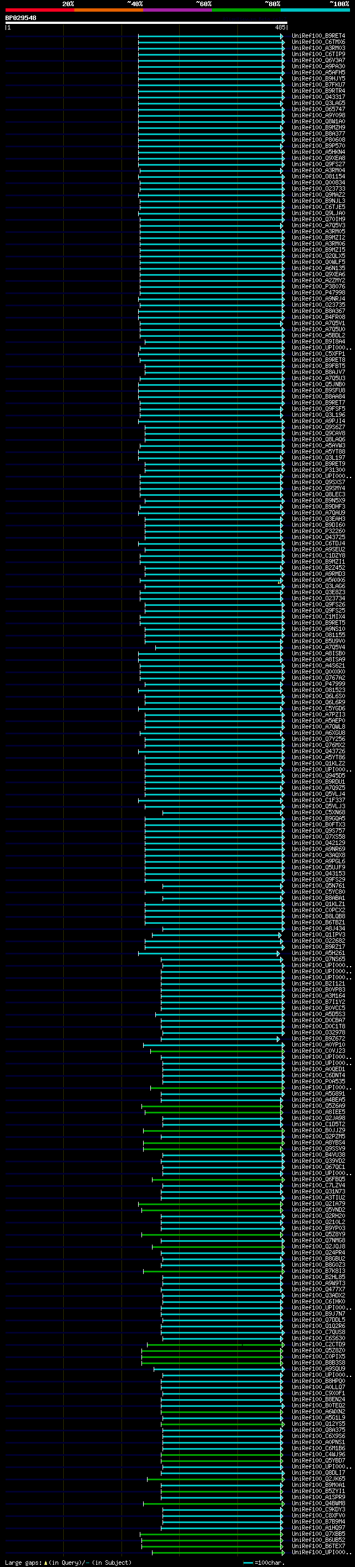Select hit label UniRef100_B5U9V0
Viewport: 355px width, 1567px height.
(x=318, y=641)
